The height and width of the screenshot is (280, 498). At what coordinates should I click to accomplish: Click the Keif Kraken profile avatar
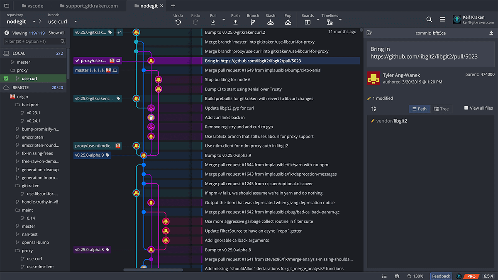[x=457, y=20]
